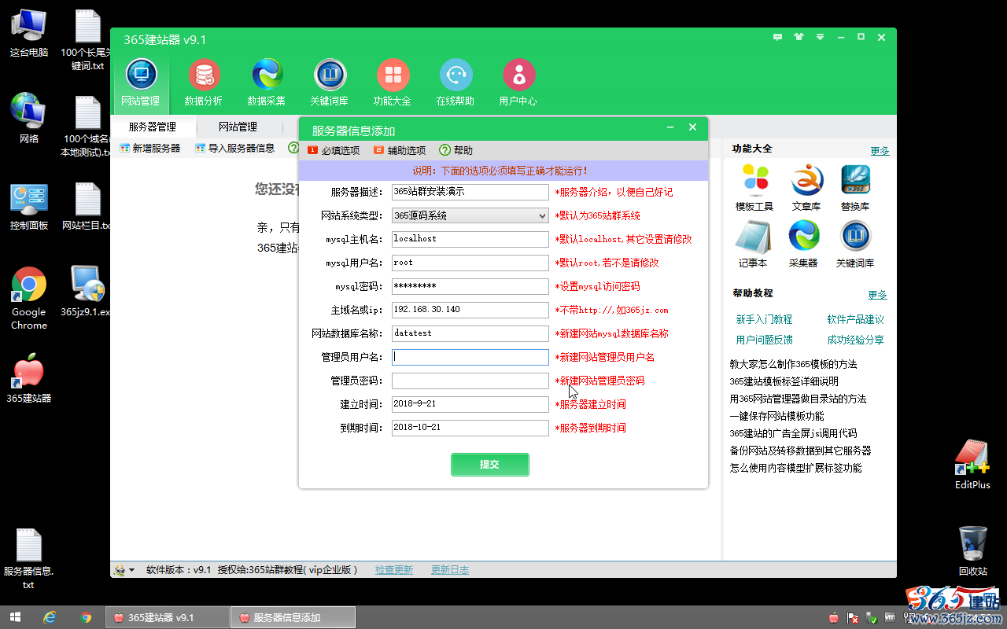Click the vm tray icon
This screenshot has width=1007, height=629.
point(890,617)
